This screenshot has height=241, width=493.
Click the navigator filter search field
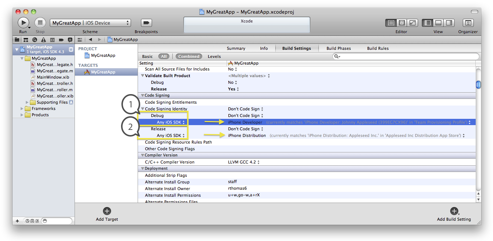[x=56, y=221]
